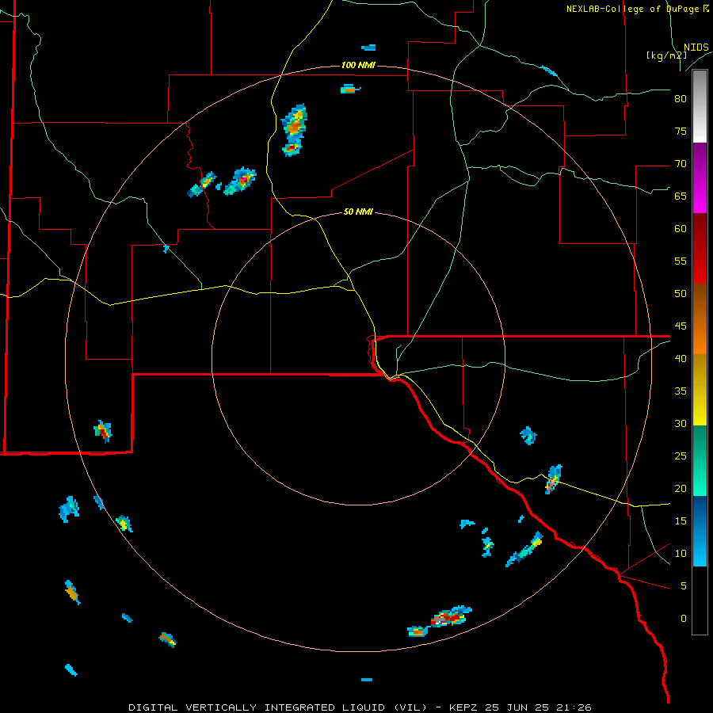Click the green segment of the color scale

(700, 460)
